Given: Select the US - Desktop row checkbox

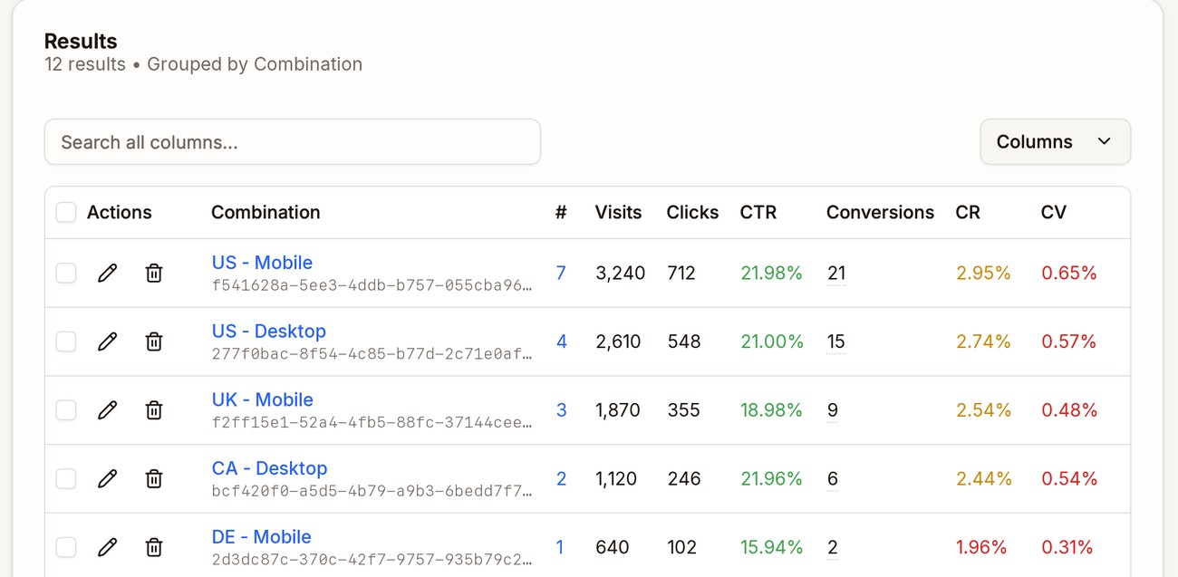Looking at the screenshot, I should (66, 341).
